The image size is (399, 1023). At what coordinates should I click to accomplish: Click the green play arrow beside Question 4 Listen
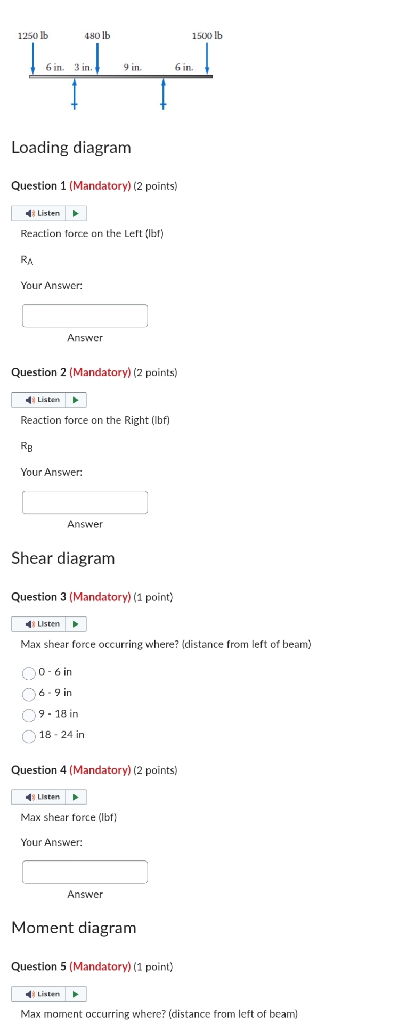point(76,797)
